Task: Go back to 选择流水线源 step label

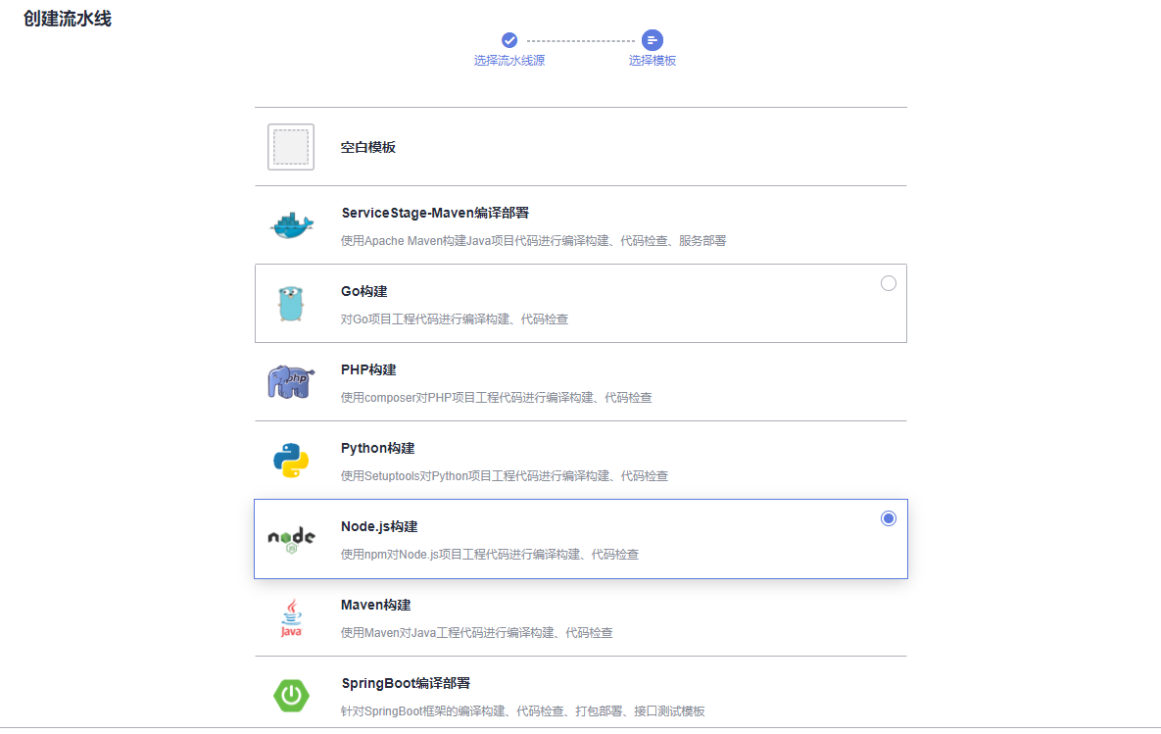Action: point(509,61)
